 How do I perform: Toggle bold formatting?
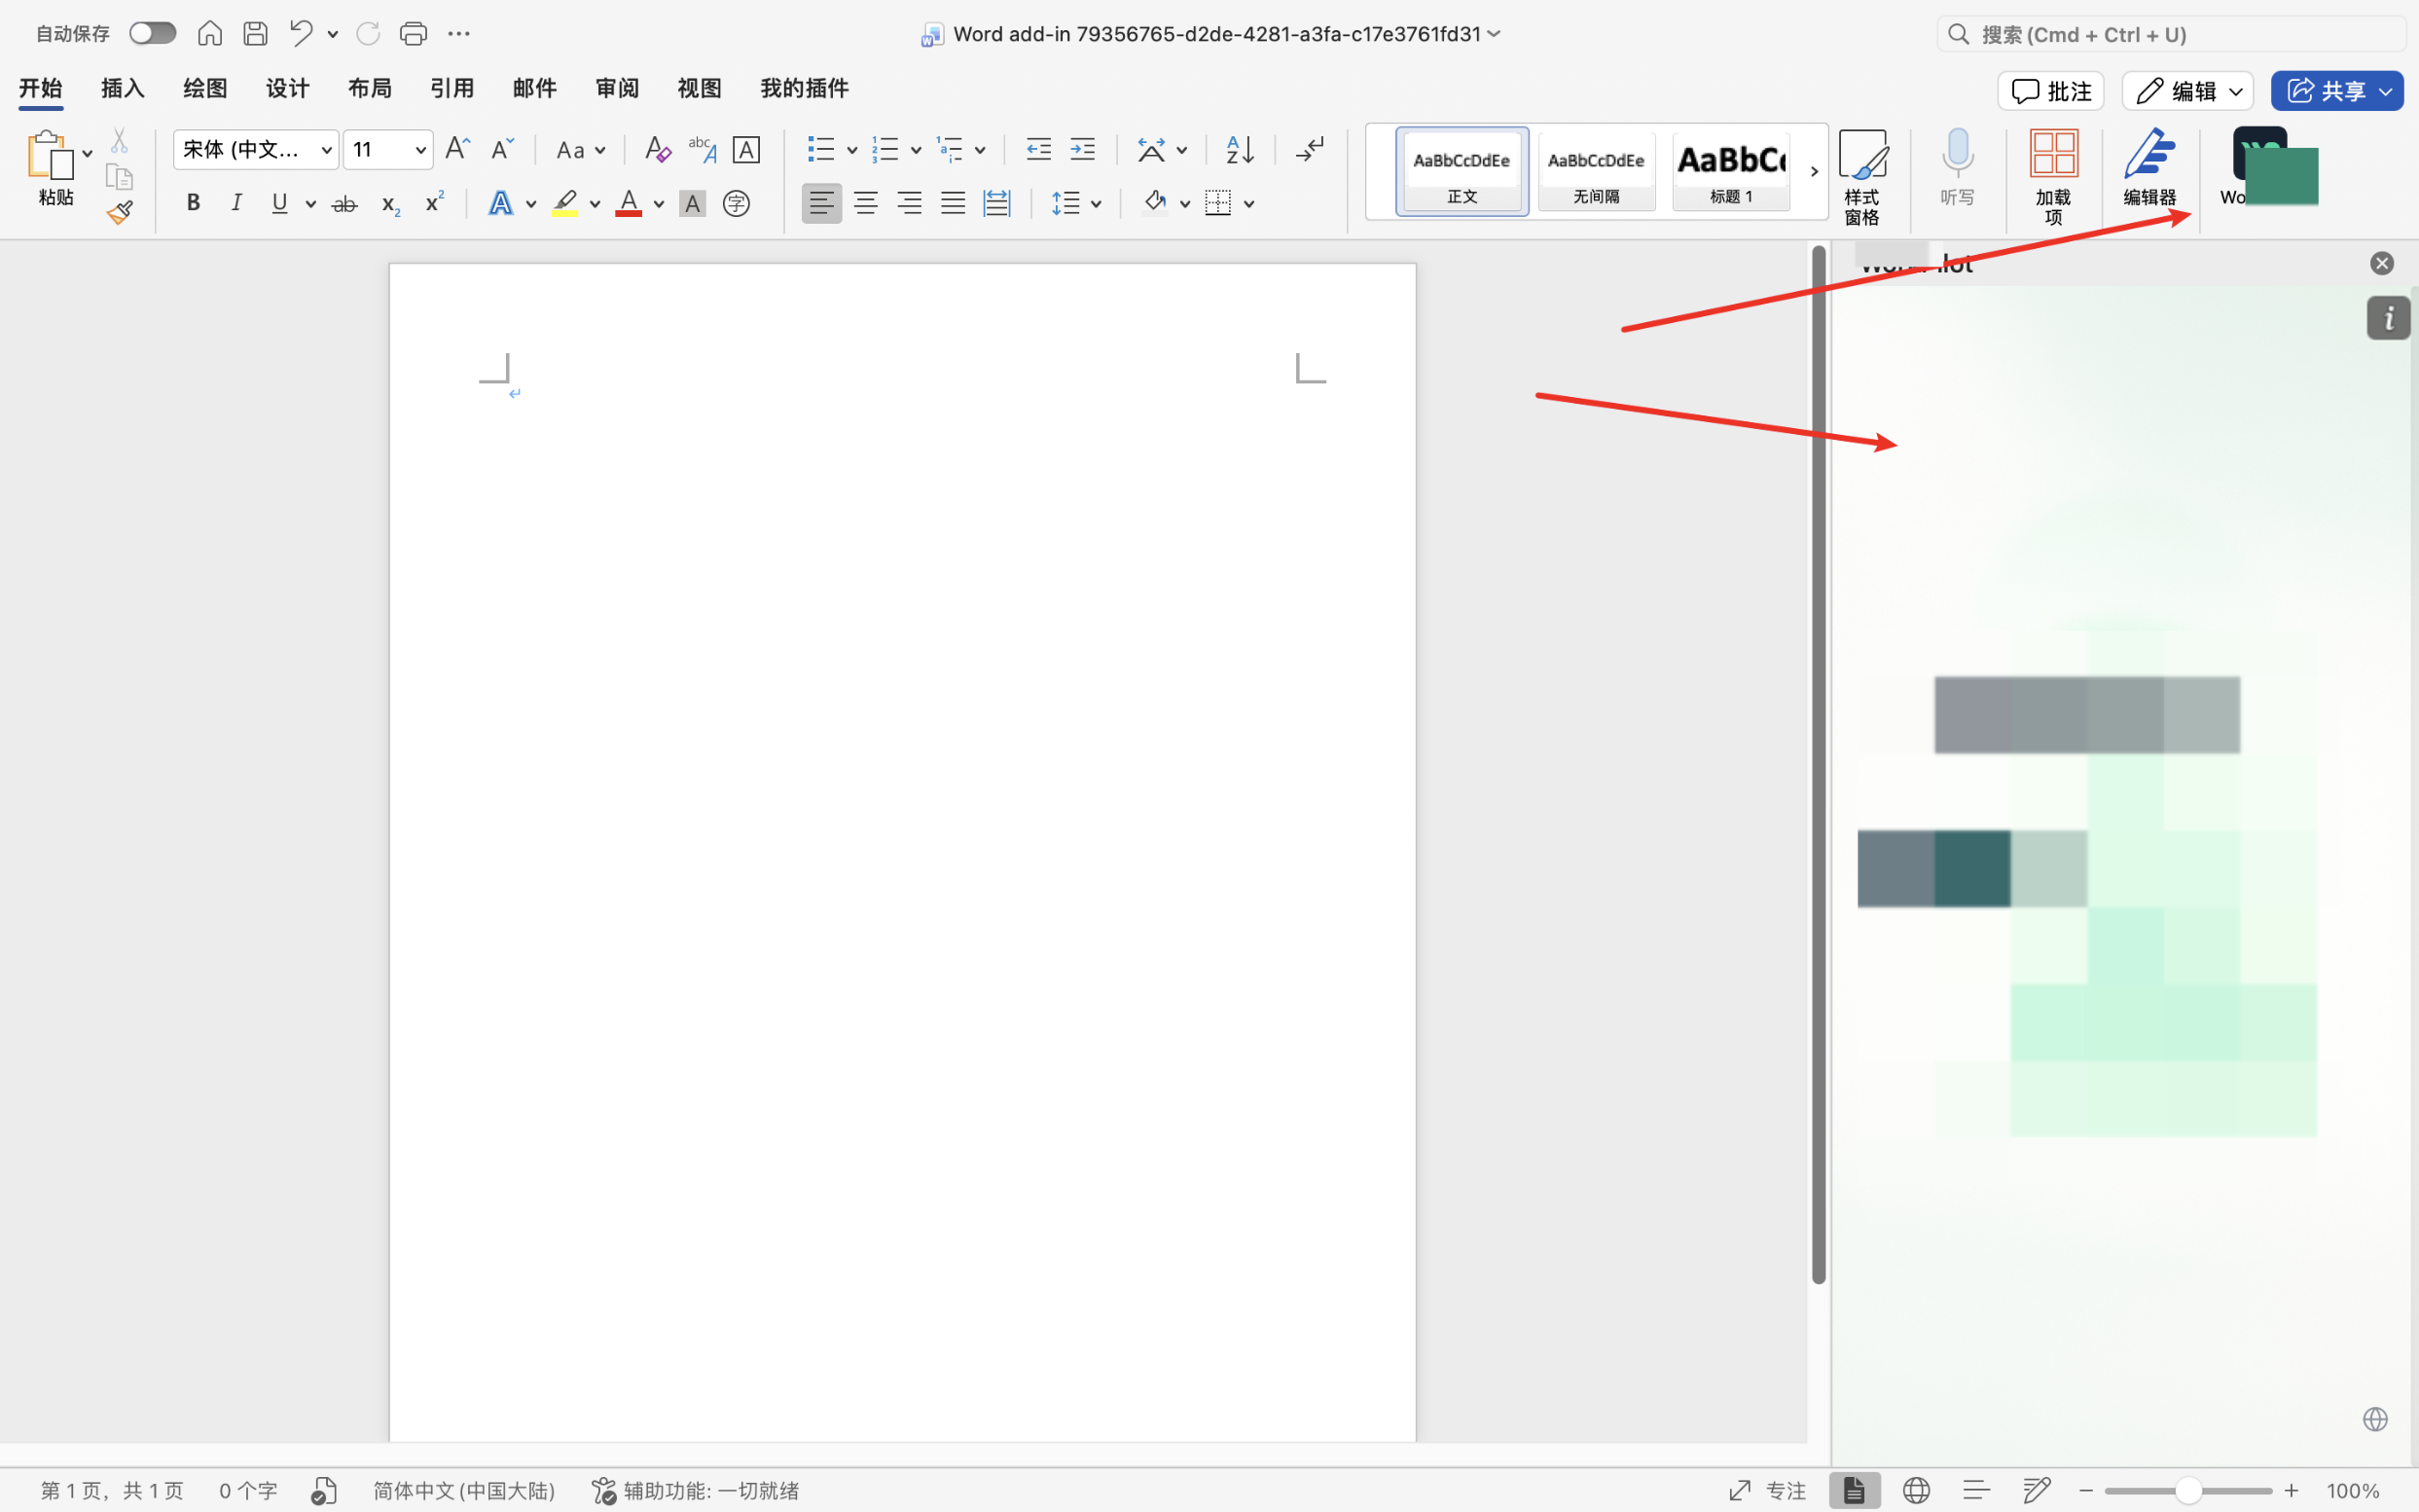[x=193, y=204]
